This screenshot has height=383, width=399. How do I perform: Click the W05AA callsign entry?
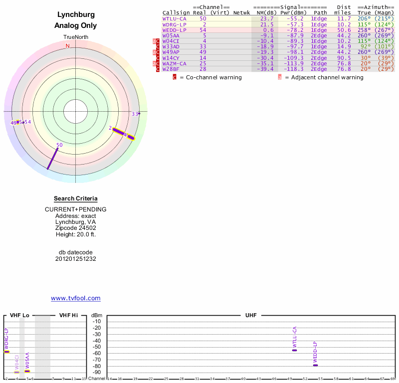pos(171,35)
